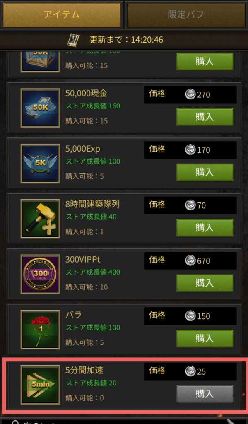Buy the 50,000現金 item for 270
248x424 pixels.
(205, 117)
